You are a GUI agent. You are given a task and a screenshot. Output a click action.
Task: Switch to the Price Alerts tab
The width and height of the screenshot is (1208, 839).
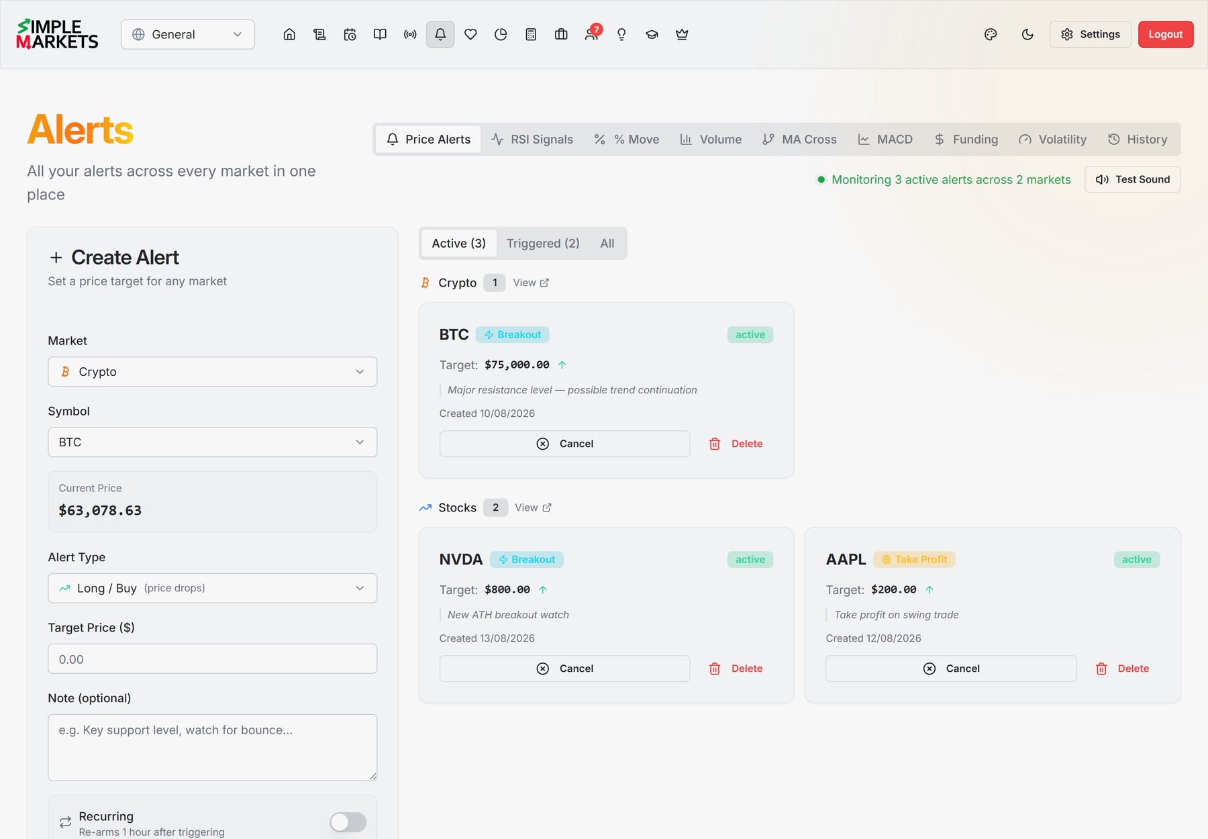coord(428,139)
